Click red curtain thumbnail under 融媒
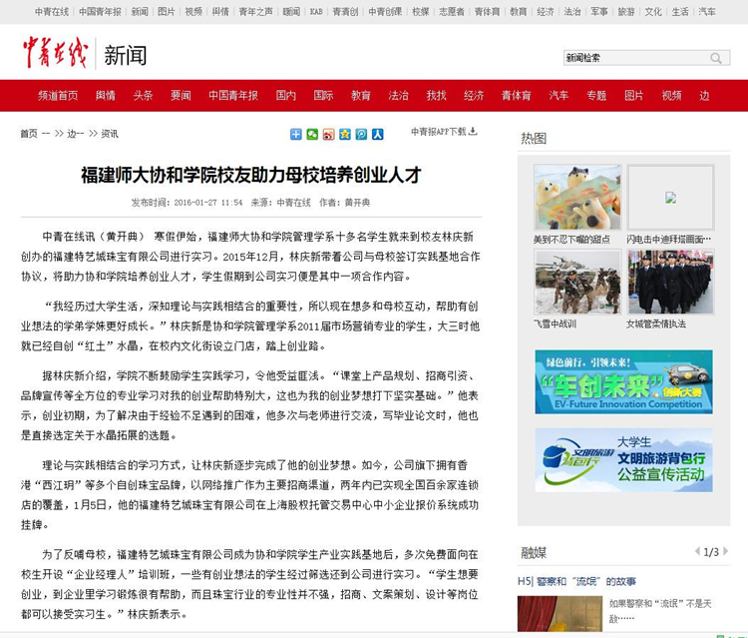 pos(560,614)
